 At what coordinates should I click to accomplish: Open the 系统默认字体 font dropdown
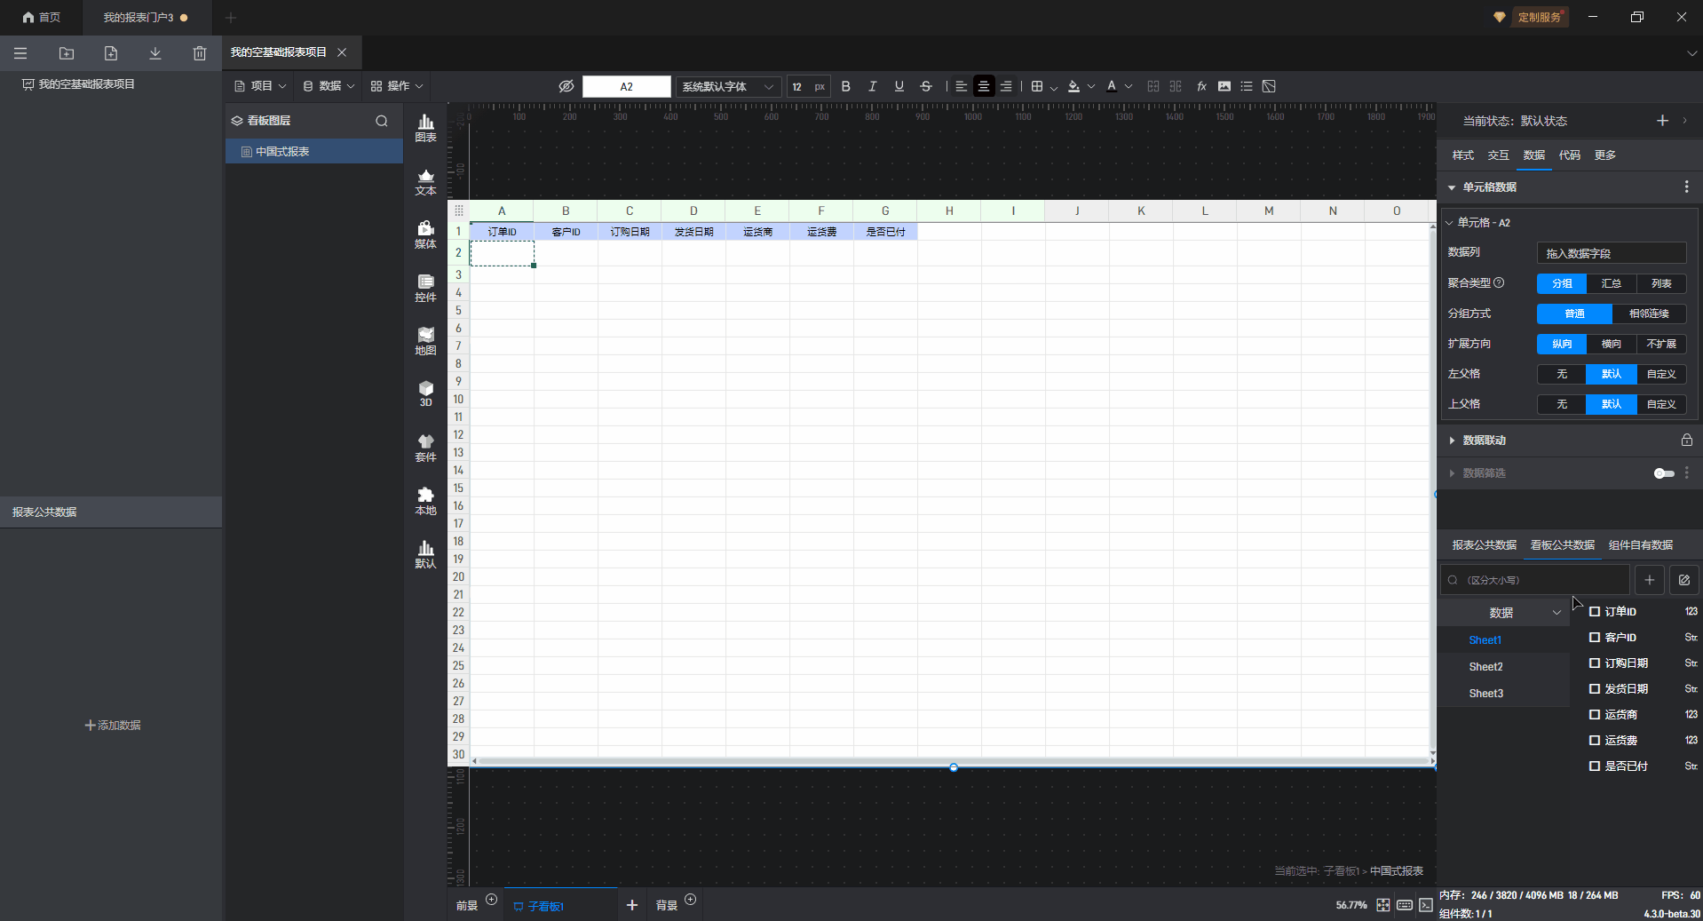point(727,86)
